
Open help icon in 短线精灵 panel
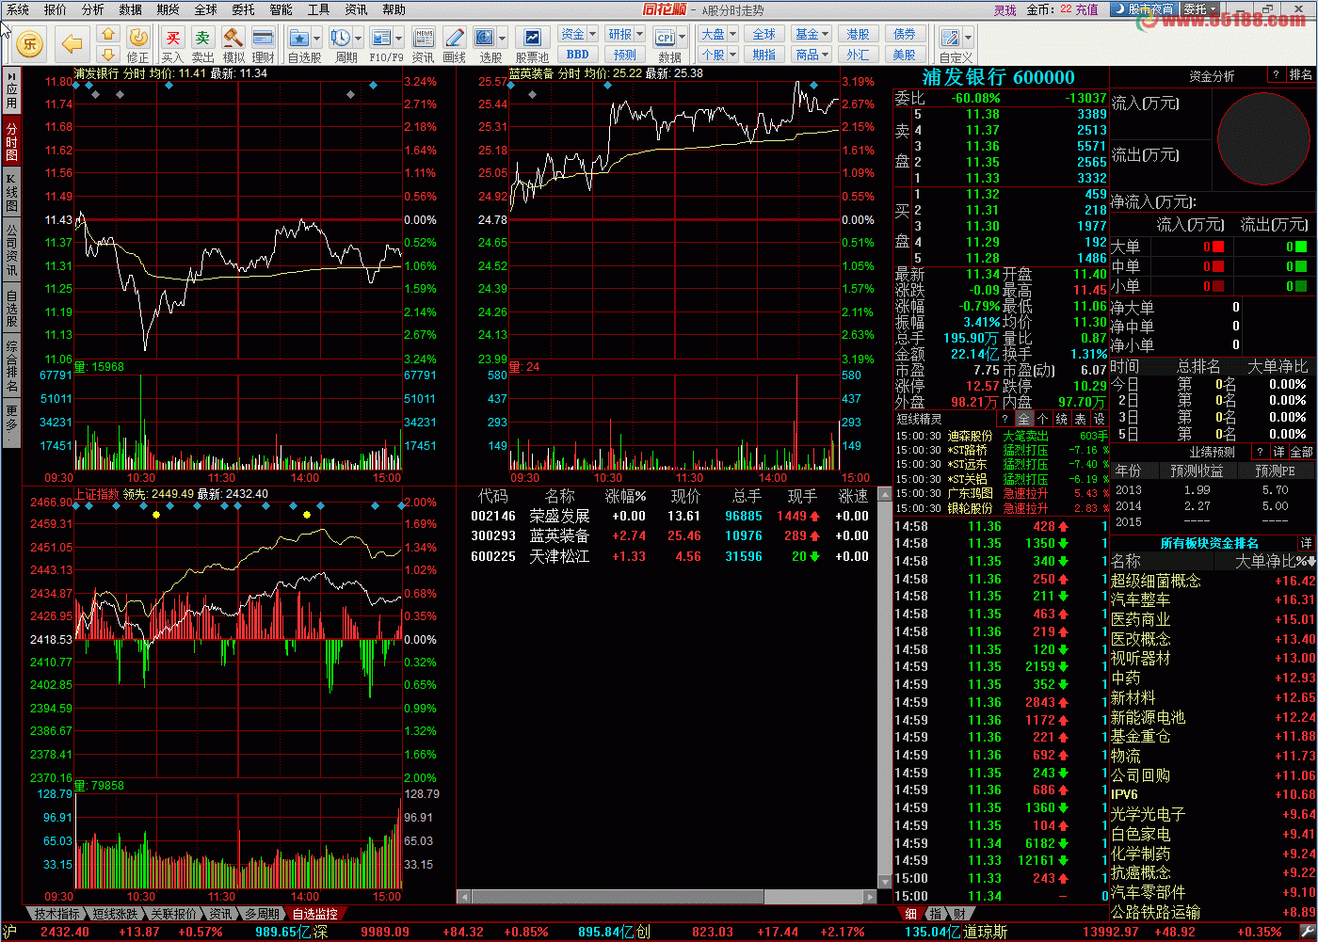point(1005,419)
